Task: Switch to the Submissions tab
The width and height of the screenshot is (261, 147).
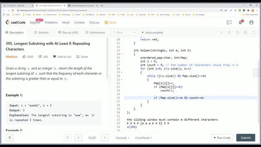Action: coord(95,33)
